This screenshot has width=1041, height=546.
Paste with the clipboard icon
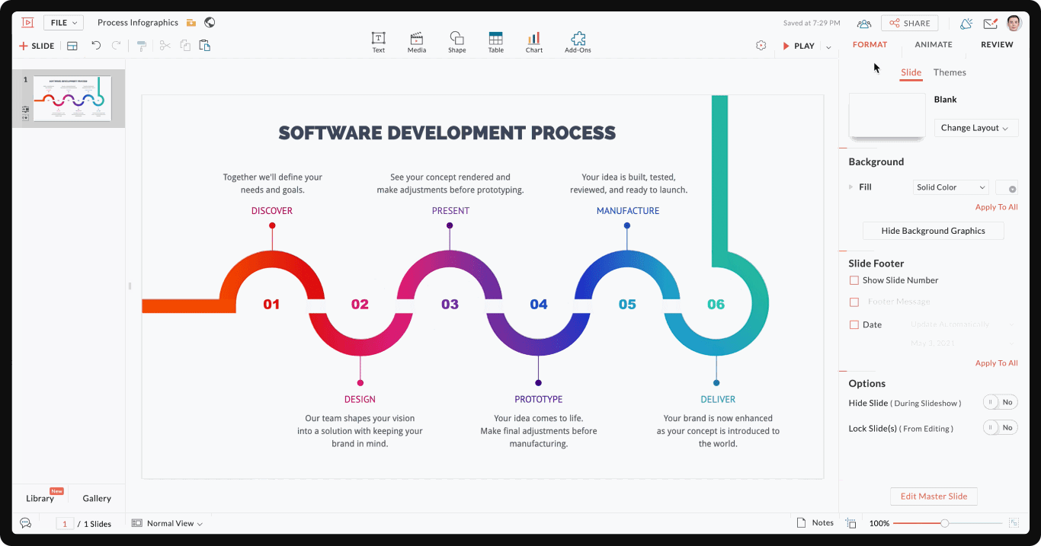point(204,46)
